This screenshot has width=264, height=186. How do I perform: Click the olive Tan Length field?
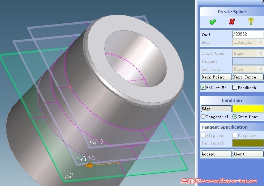[x=248, y=143]
